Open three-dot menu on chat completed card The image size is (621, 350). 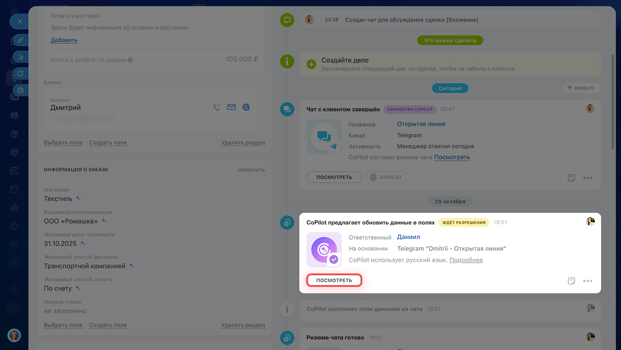588,178
